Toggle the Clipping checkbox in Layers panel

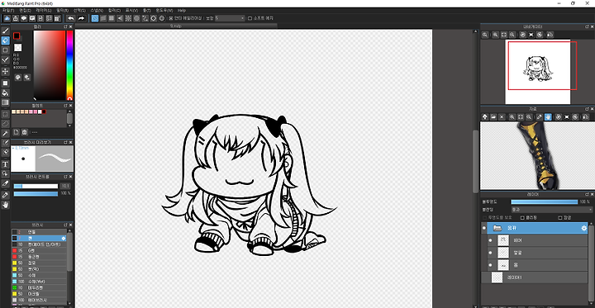522,218
